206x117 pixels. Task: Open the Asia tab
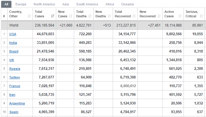65,4
